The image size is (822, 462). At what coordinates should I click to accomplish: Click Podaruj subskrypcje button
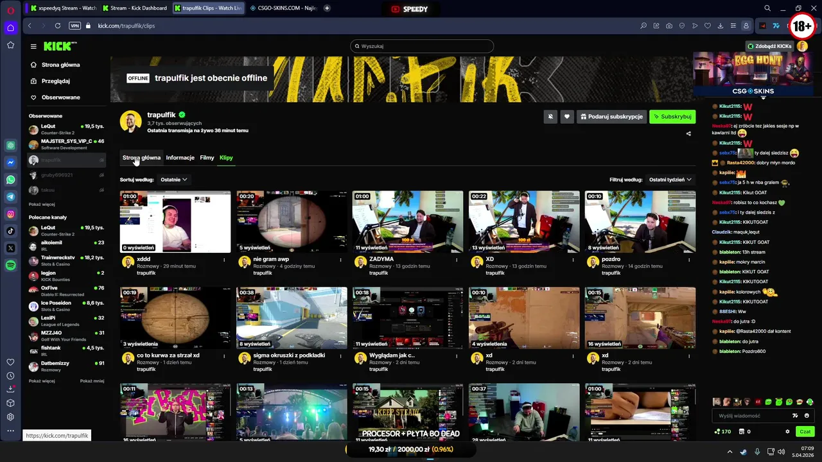[611, 117]
